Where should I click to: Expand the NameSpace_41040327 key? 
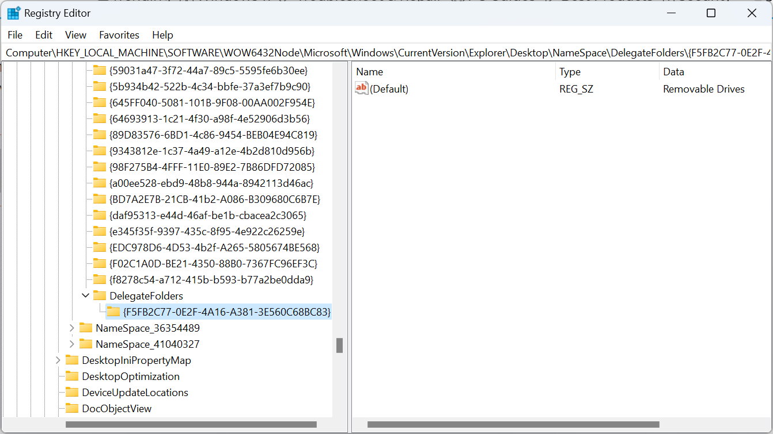pyautogui.click(x=72, y=344)
